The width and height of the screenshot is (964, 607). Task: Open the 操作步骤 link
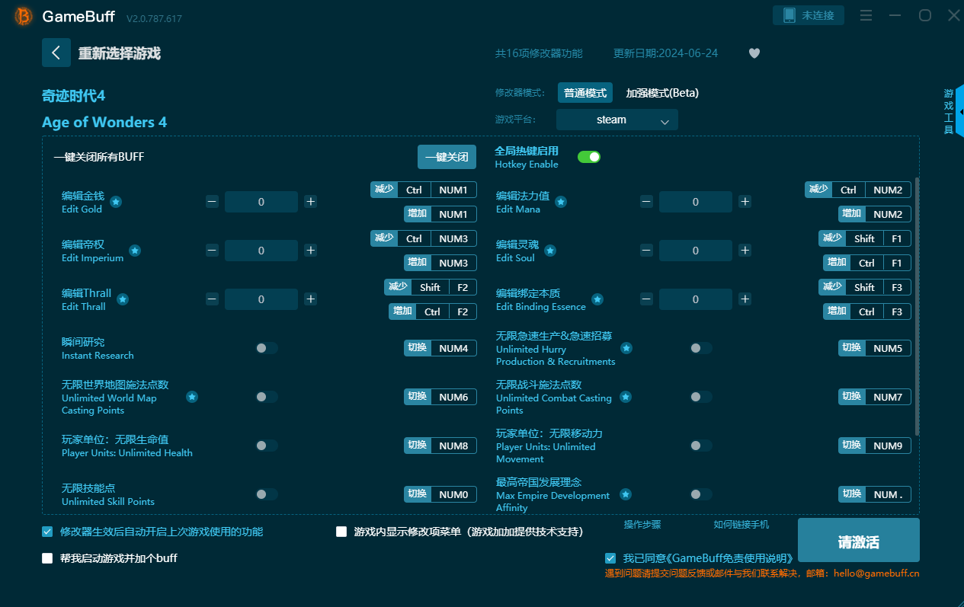(x=642, y=525)
